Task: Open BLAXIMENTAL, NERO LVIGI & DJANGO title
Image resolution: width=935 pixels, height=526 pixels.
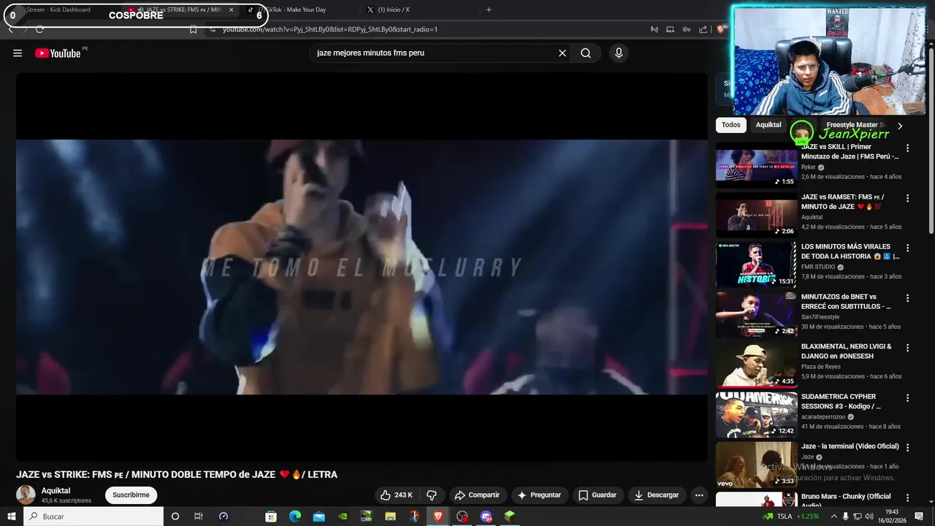Action: tap(847, 351)
